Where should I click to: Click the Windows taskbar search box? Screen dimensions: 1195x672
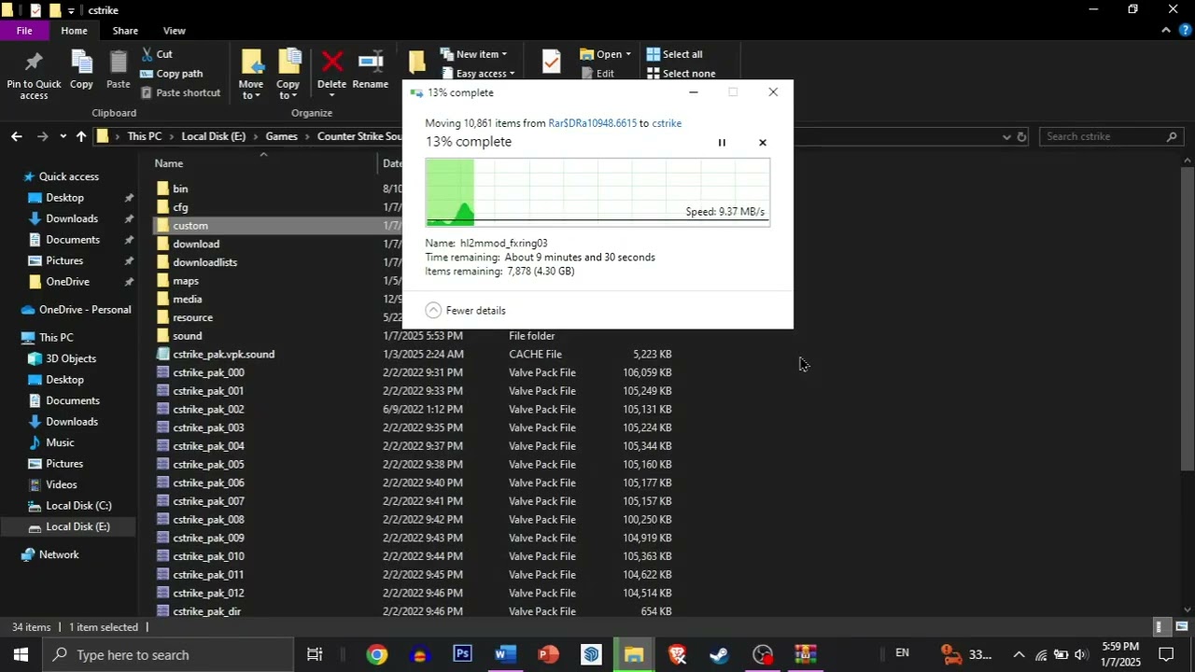click(x=166, y=654)
